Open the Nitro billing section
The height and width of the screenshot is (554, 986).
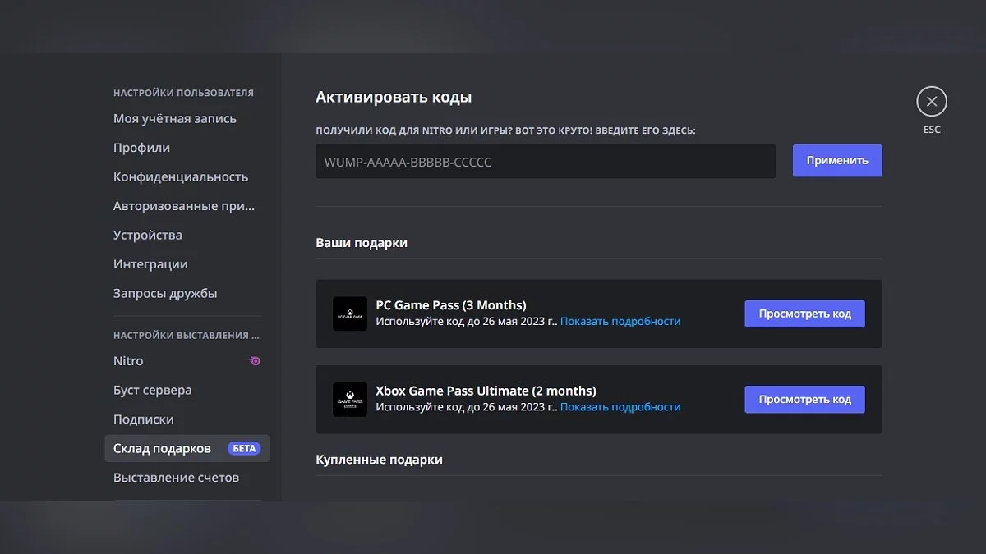(x=129, y=361)
